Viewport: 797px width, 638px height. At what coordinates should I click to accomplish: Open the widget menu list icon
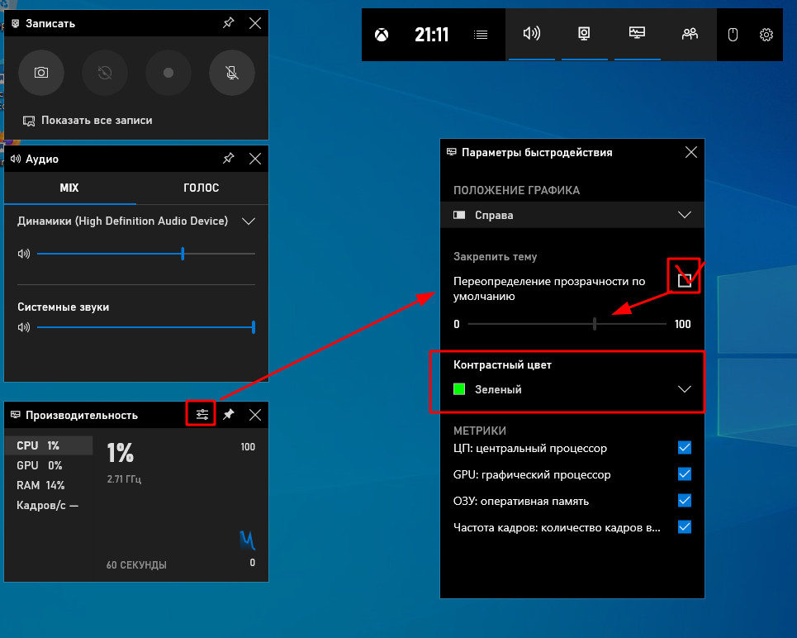[481, 35]
